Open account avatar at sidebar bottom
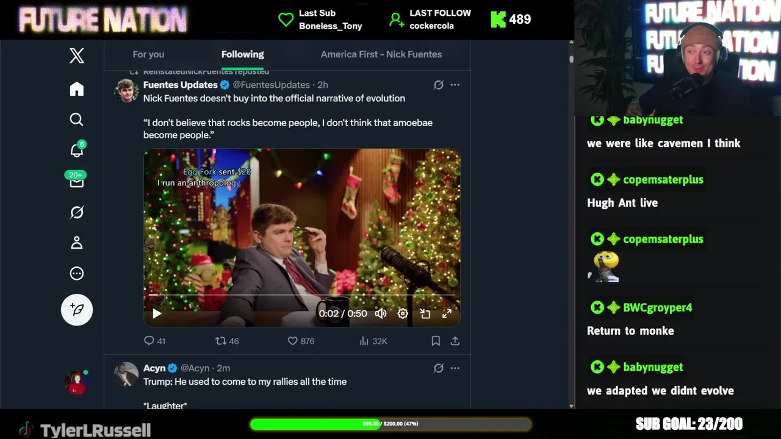Image resolution: width=781 pixels, height=439 pixels. pyautogui.click(x=76, y=382)
